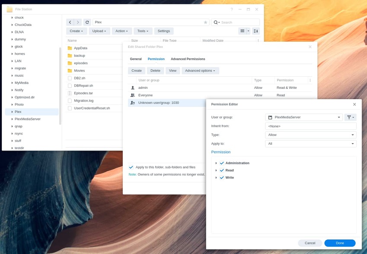Image resolution: width=367 pixels, height=254 pixels.
Task: Expand the Write permission group
Action: pos(216,178)
